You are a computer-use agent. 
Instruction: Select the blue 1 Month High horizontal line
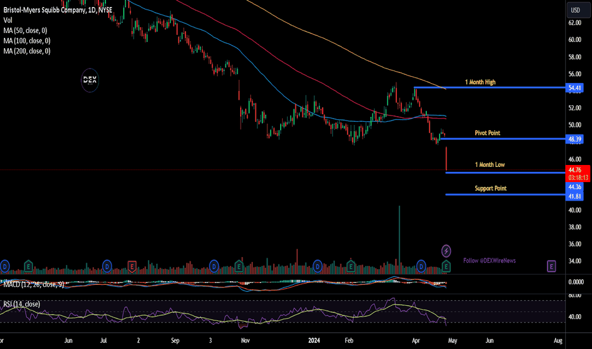490,88
